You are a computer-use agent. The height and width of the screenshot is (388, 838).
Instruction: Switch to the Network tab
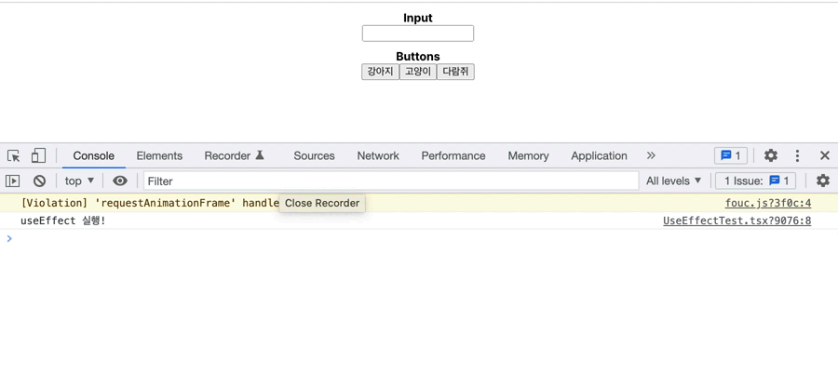(x=378, y=156)
